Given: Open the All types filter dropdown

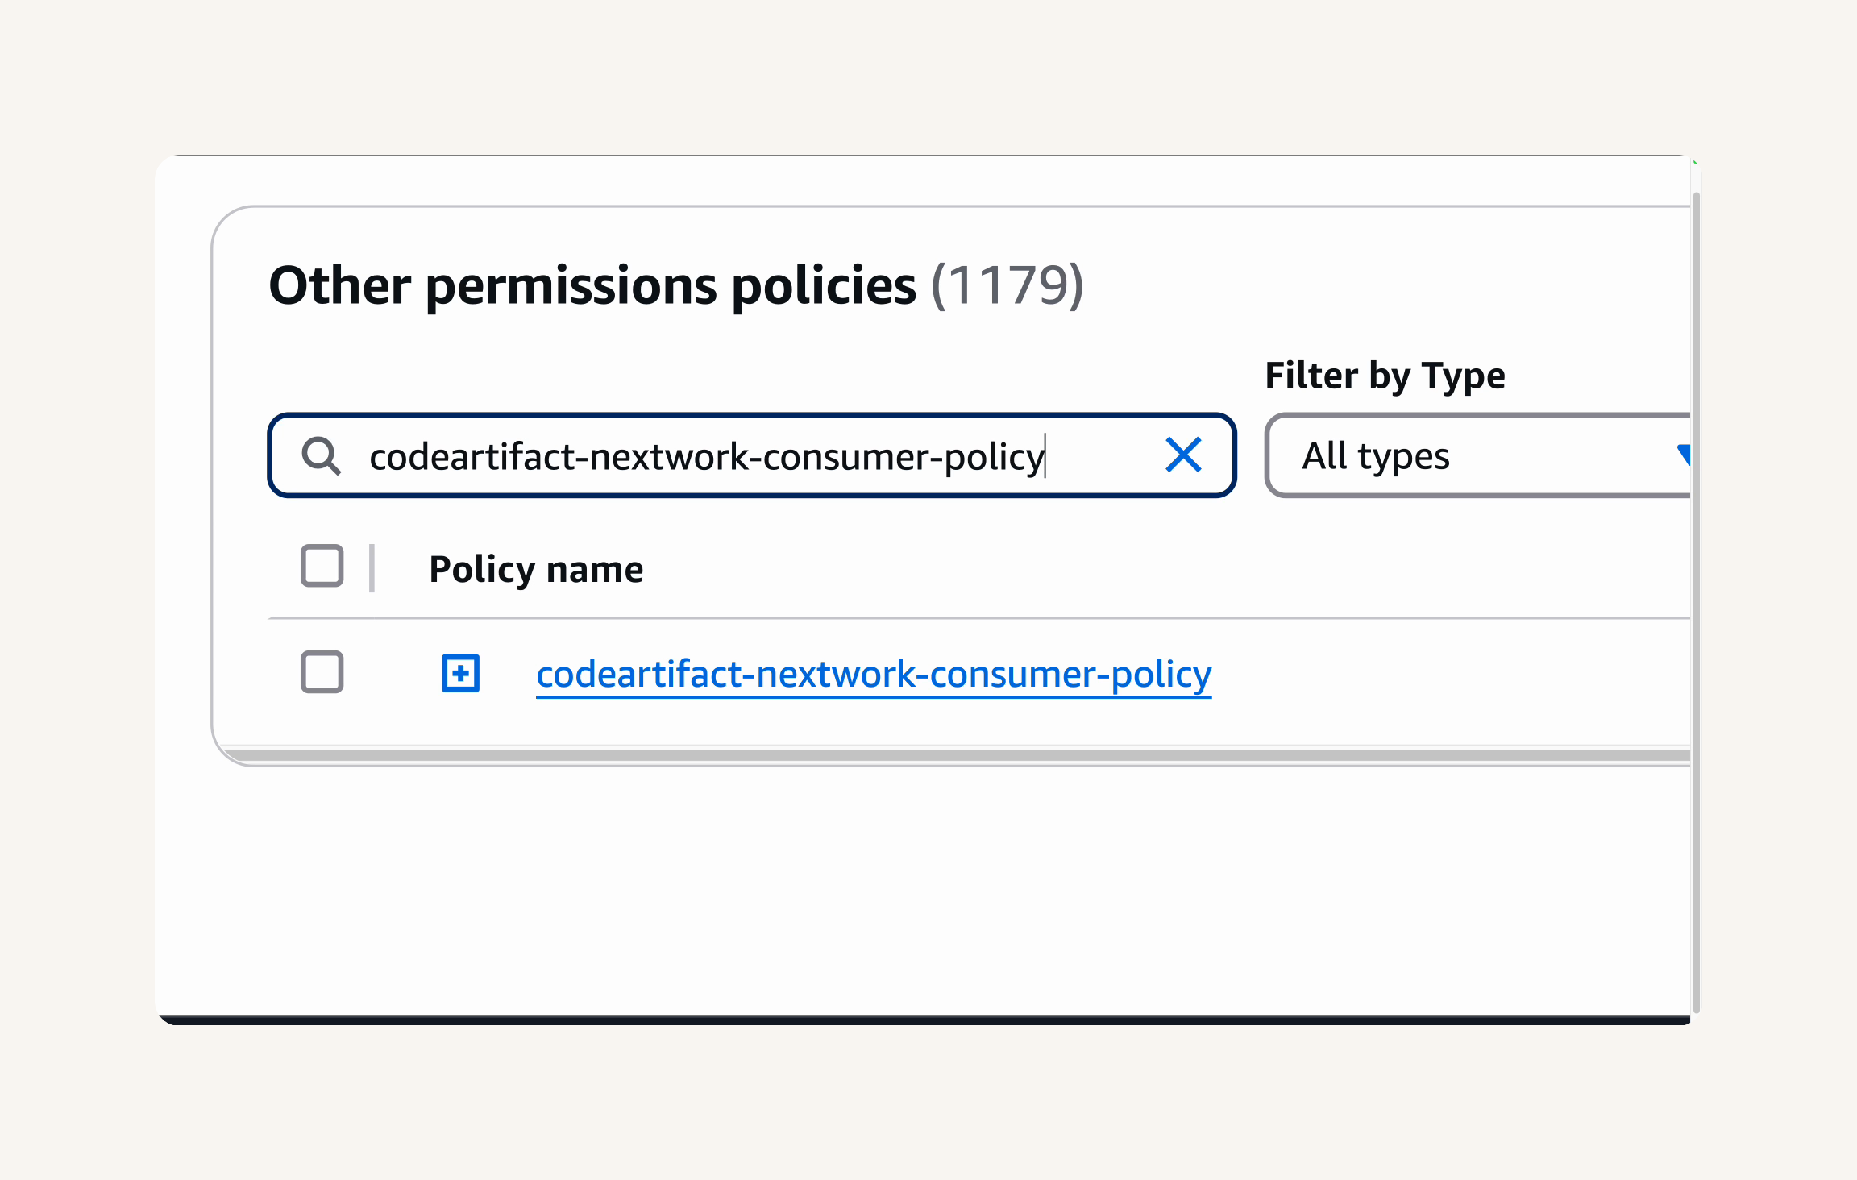Looking at the screenshot, I should point(1478,455).
